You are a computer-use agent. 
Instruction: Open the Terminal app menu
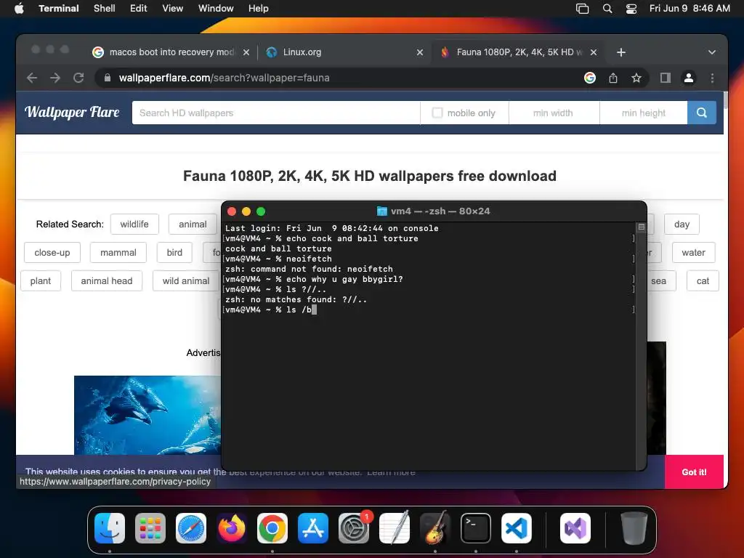59,8
